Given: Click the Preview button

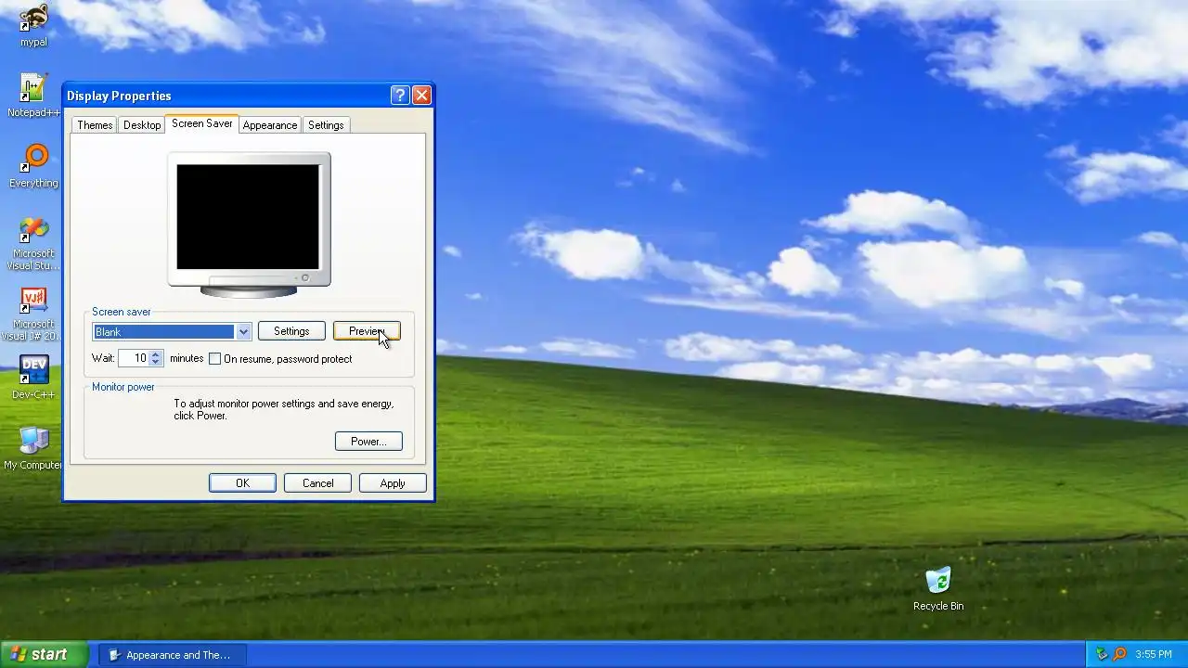Looking at the screenshot, I should (x=367, y=331).
